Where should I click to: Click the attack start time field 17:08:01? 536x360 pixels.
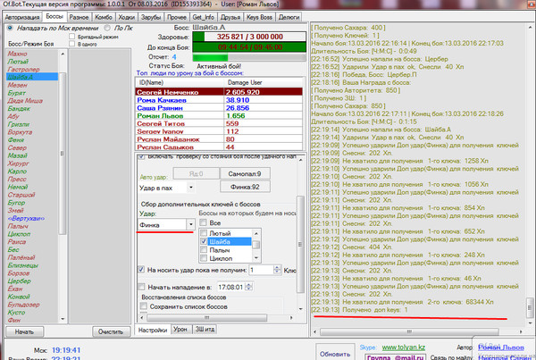[x=231, y=287]
